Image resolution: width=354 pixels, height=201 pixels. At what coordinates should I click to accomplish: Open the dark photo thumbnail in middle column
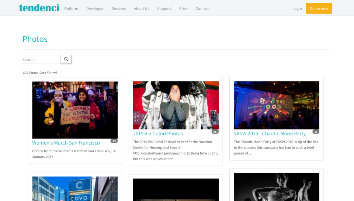176,190
